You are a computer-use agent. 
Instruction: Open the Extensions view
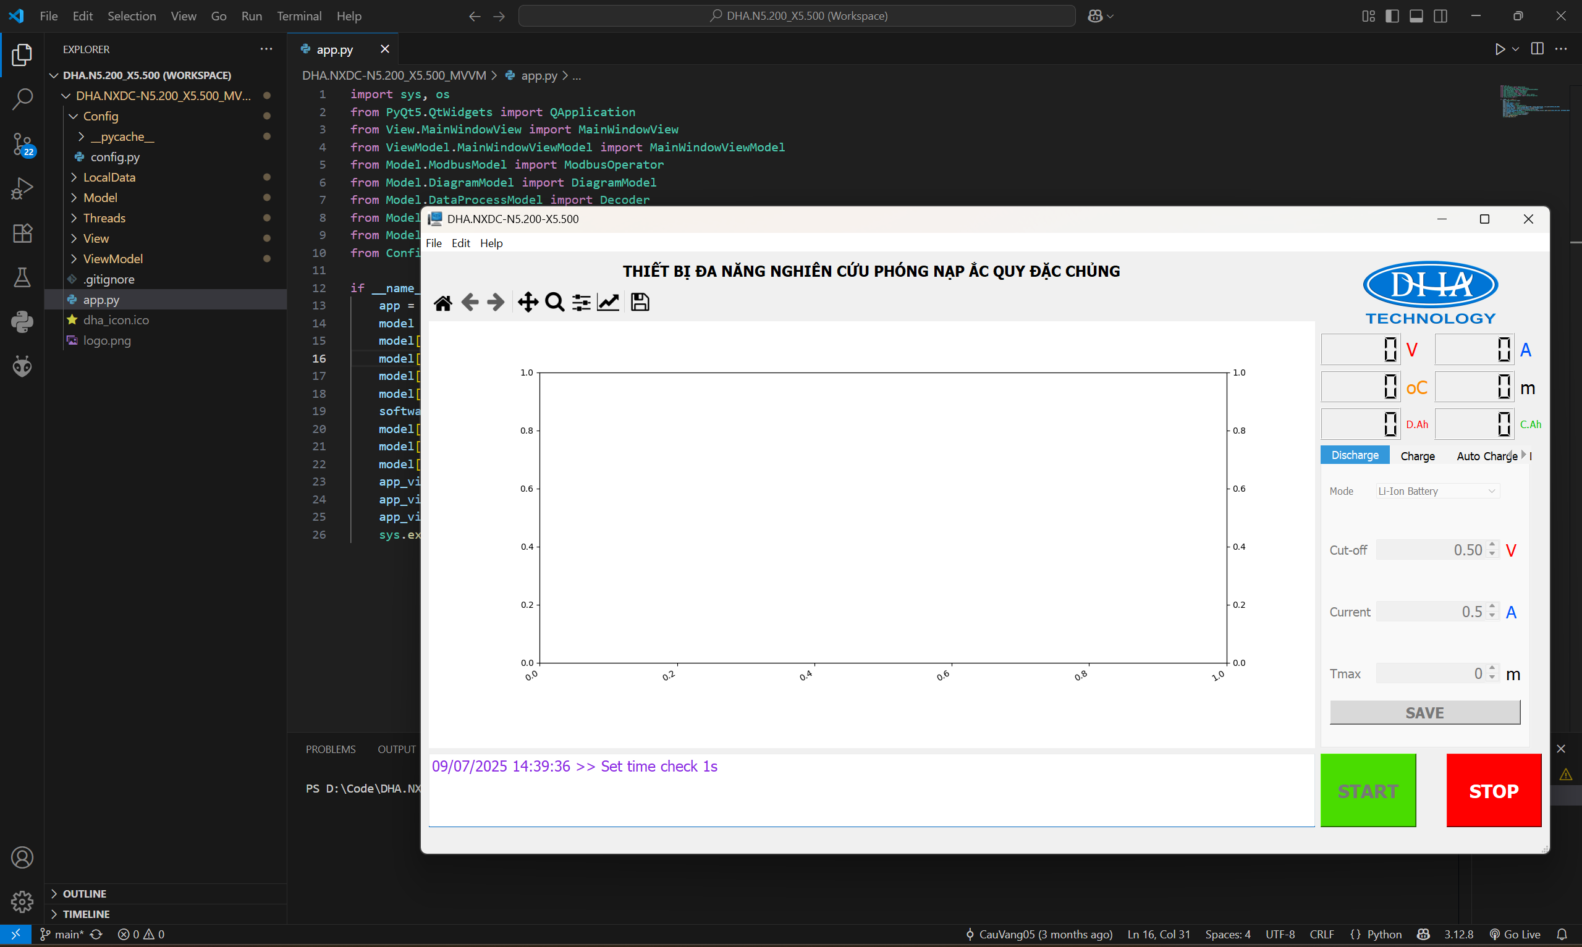(x=22, y=233)
